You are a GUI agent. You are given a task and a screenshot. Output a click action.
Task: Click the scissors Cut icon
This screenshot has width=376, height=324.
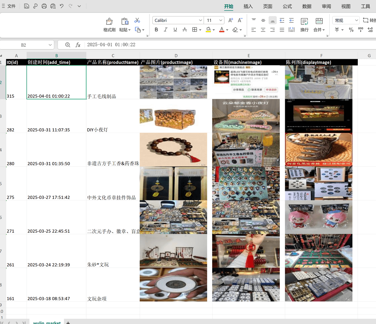tap(137, 20)
